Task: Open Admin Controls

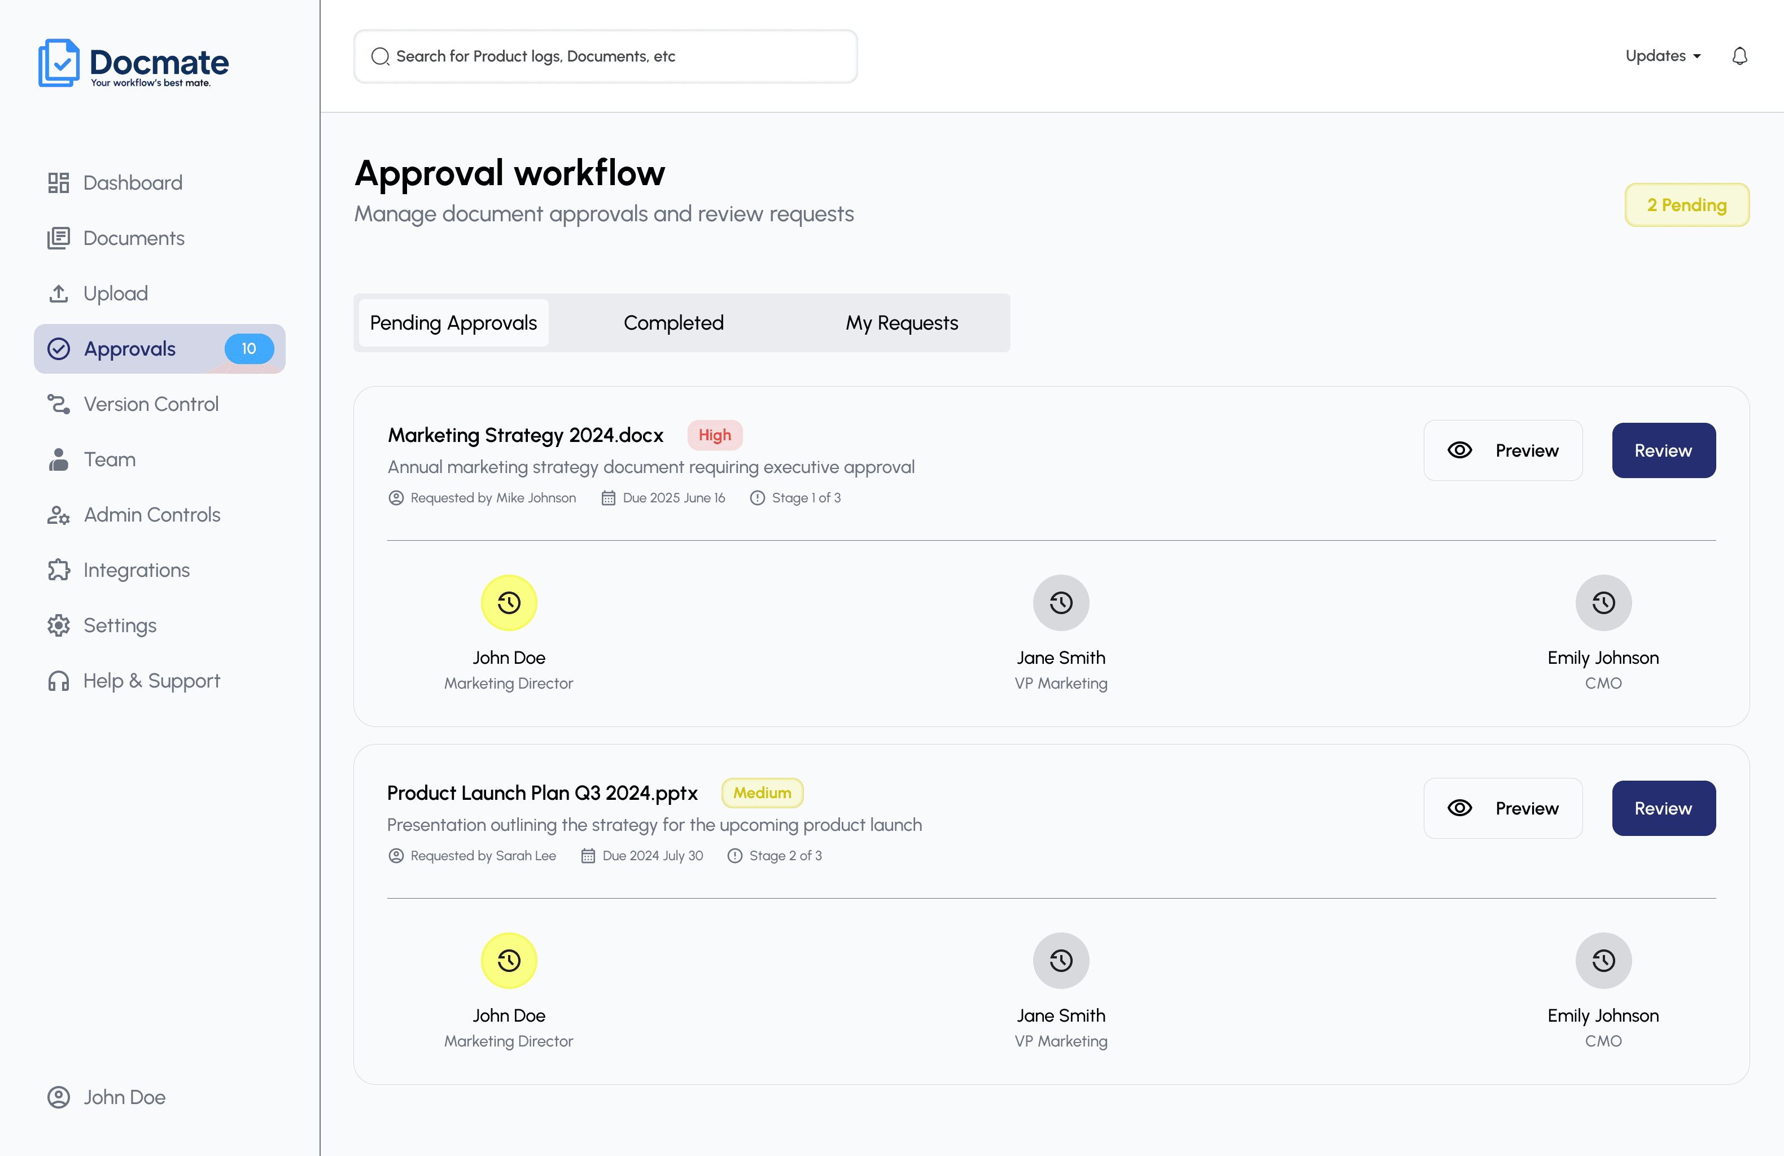Action: tap(134, 515)
